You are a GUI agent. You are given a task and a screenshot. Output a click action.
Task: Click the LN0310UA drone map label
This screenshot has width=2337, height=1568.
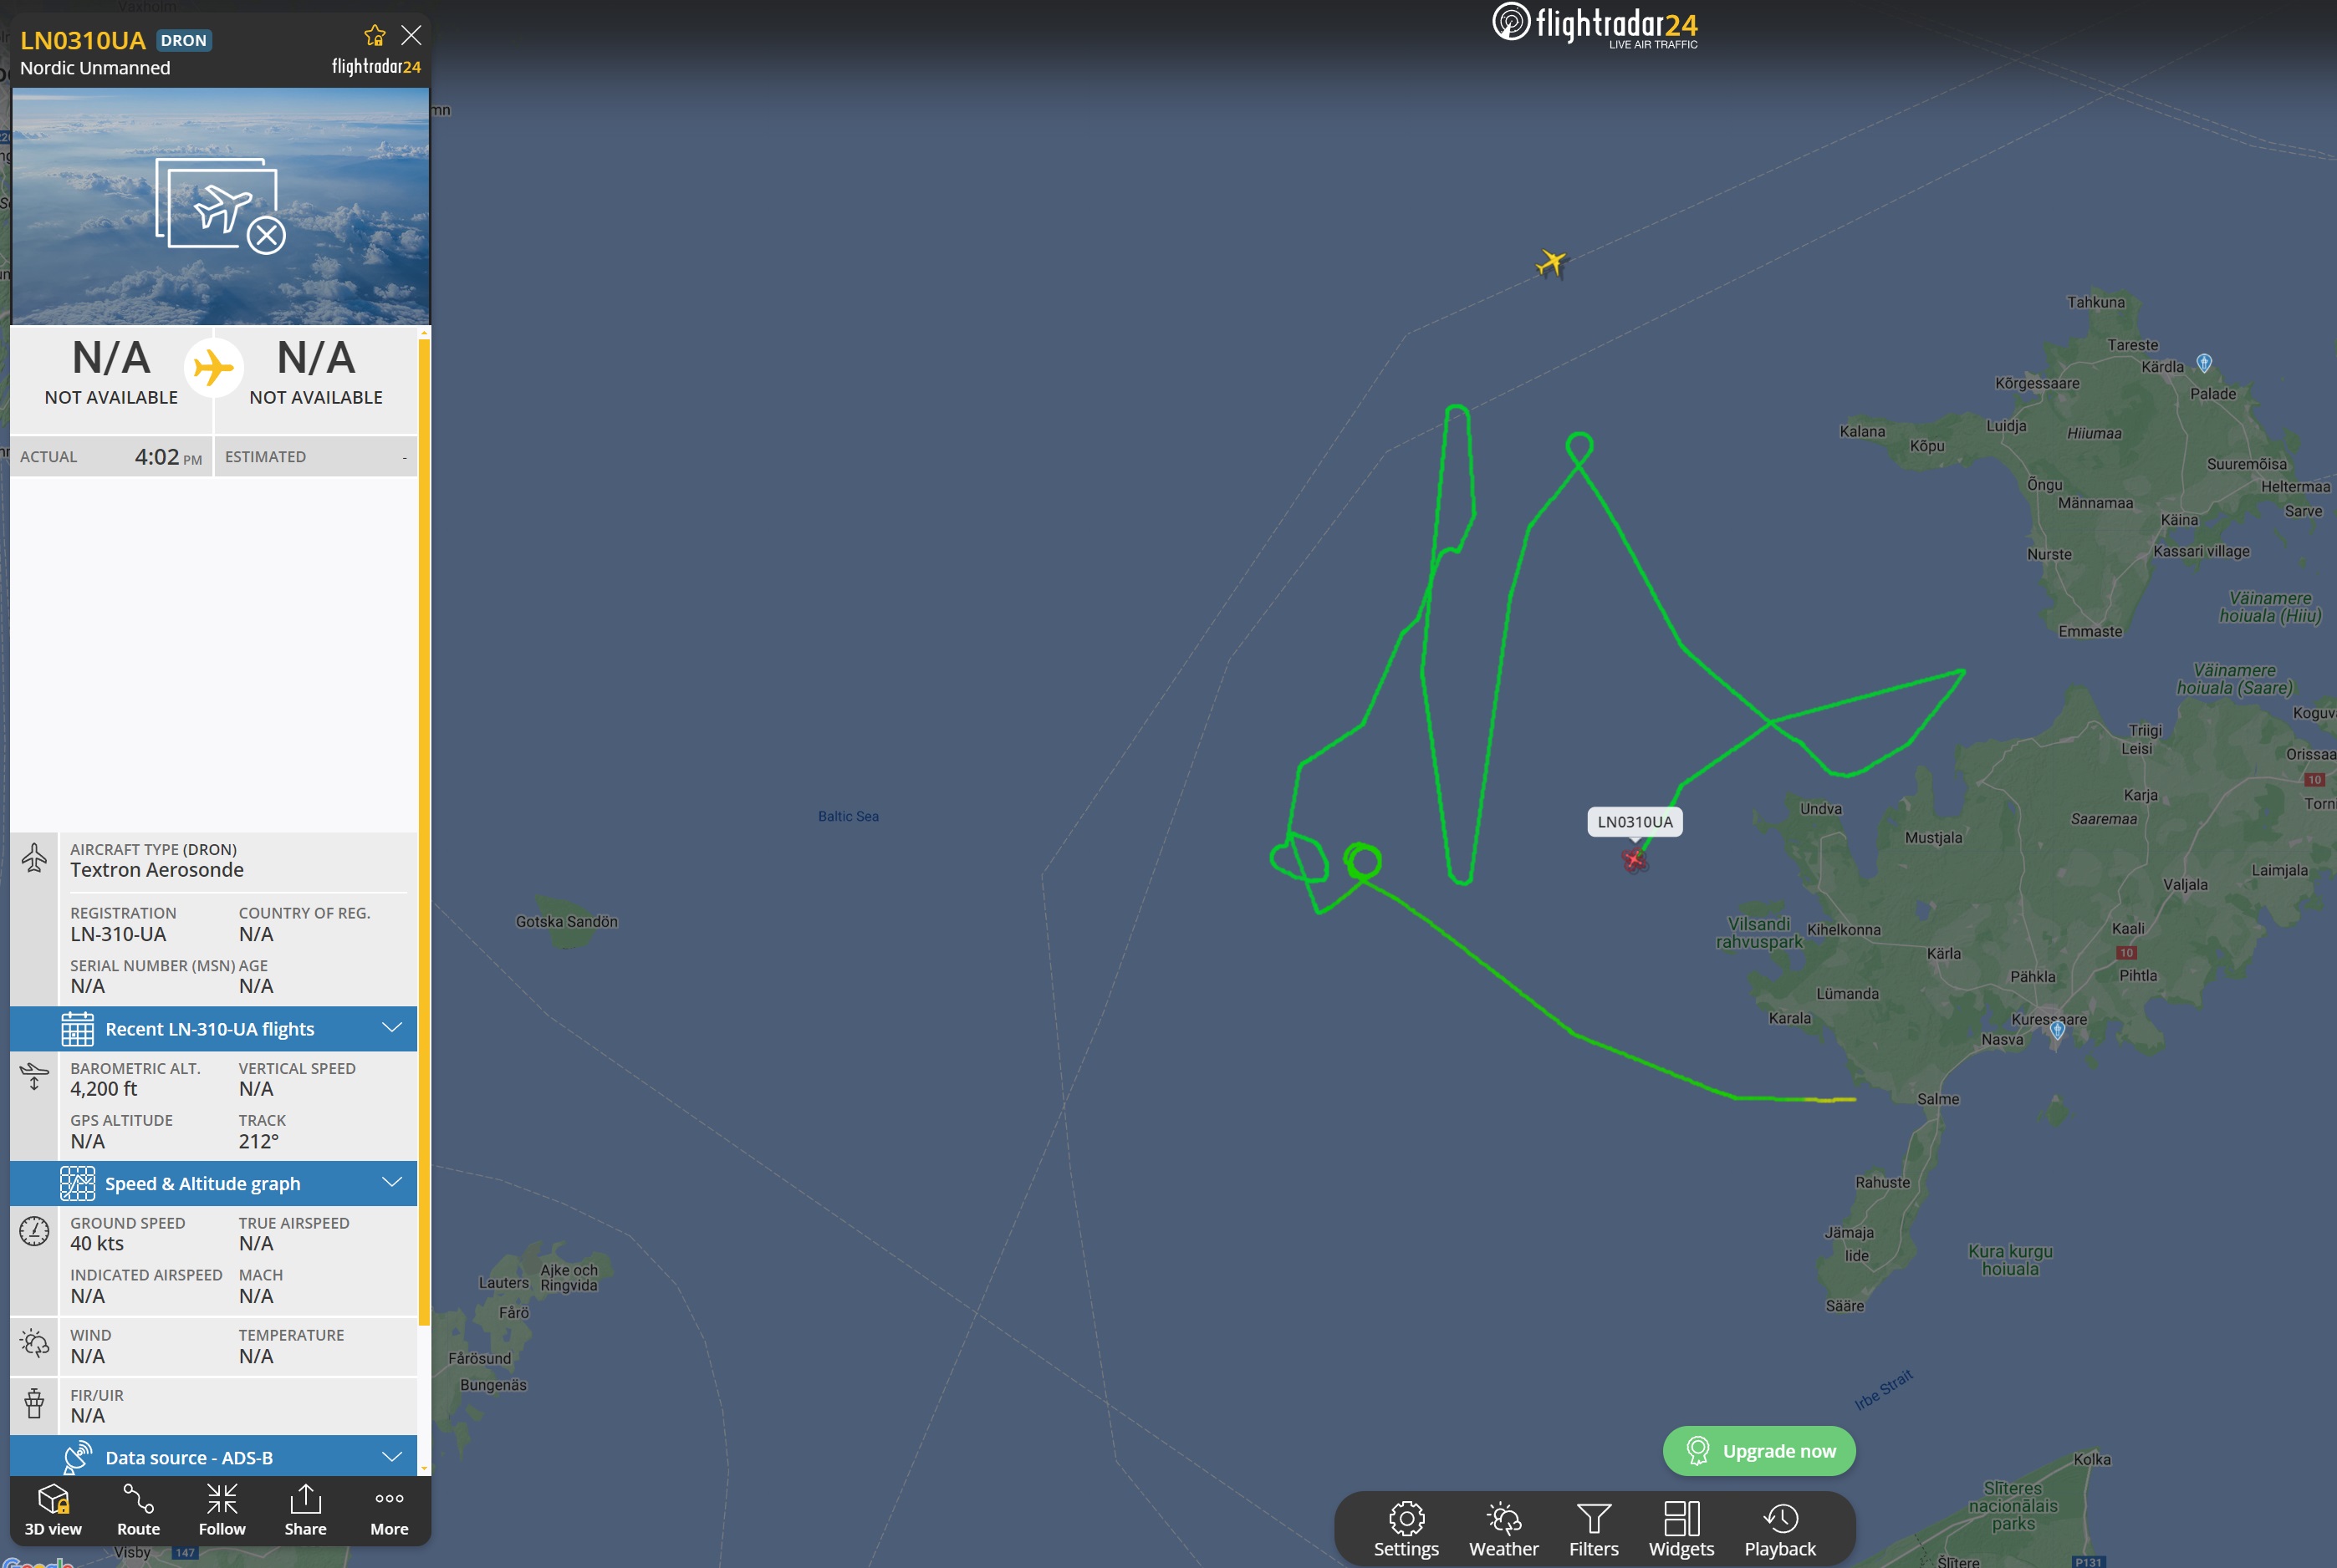(x=1635, y=822)
